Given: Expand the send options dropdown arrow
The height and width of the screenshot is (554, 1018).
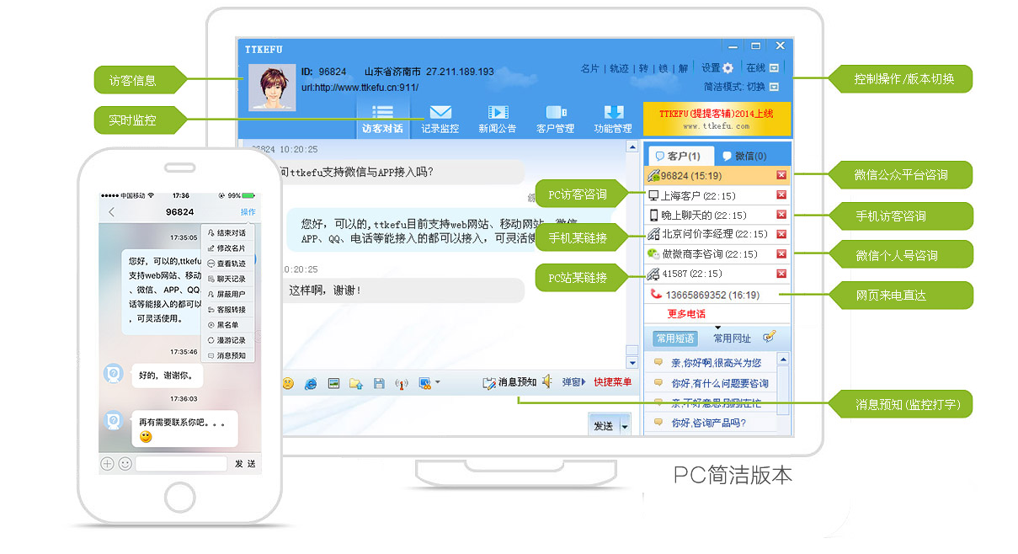Looking at the screenshot, I should coord(625,426).
